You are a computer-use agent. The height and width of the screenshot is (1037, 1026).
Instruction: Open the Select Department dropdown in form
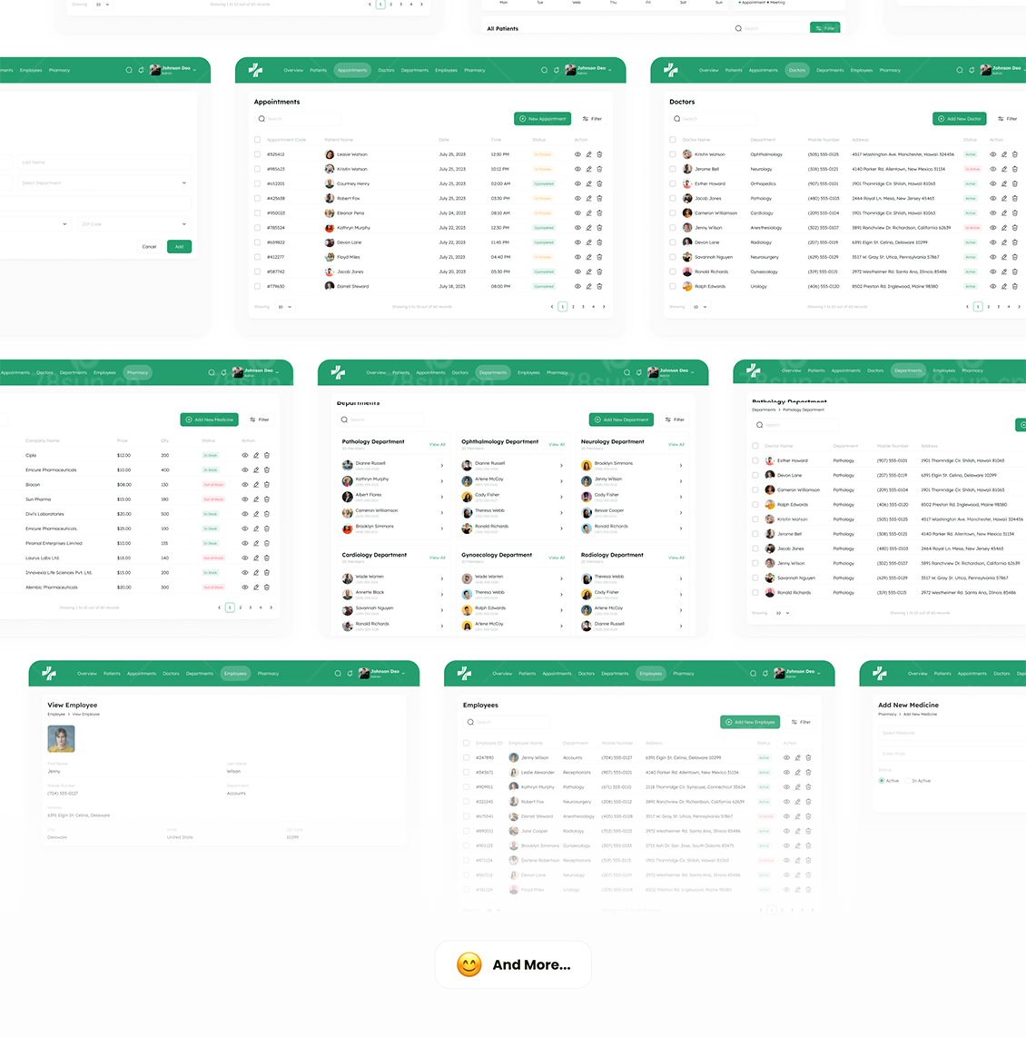pyautogui.click(x=104, y=183)
